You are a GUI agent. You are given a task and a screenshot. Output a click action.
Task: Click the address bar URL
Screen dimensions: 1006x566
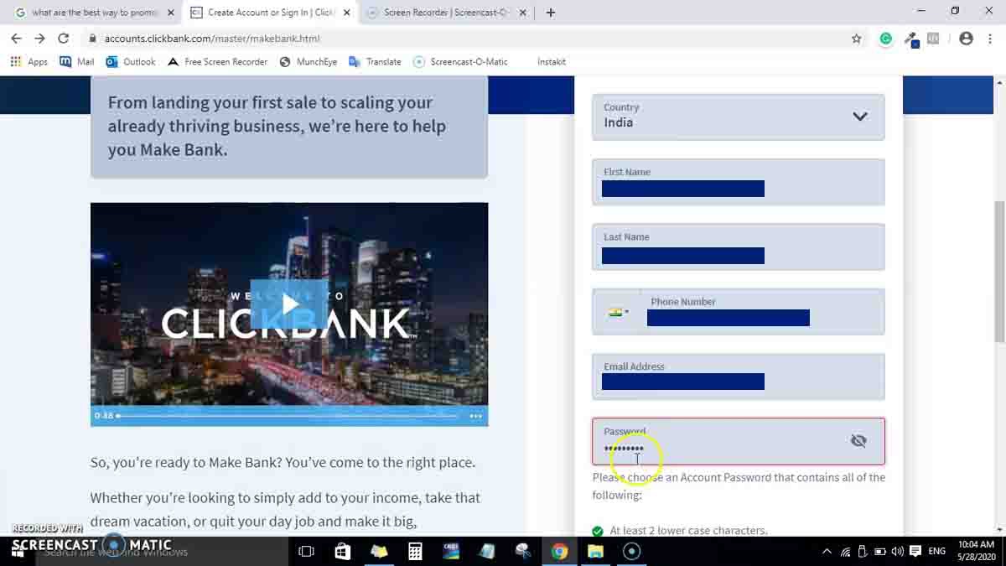tap(212, 39)
